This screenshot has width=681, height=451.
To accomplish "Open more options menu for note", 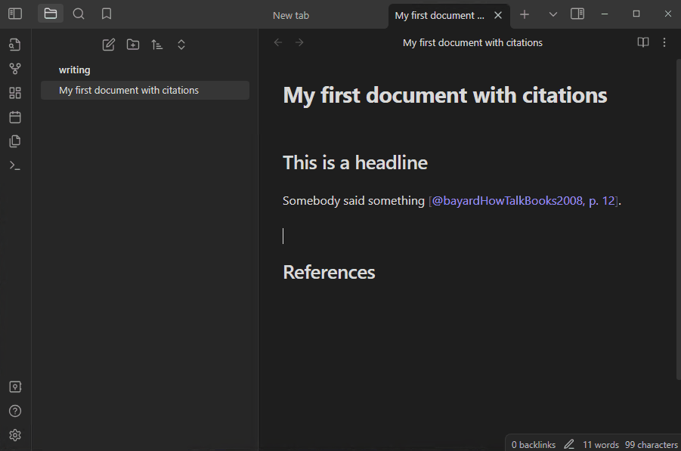I will (x=664, y=42).
